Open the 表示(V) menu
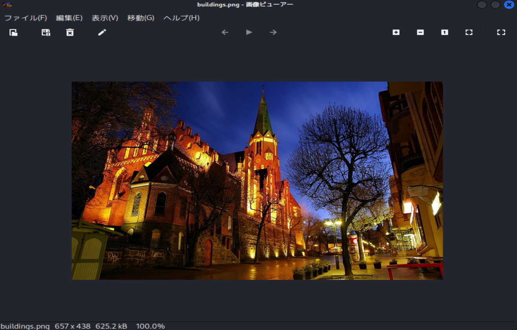The height and width of the screenshot is (330, 517). pos(105,18)
